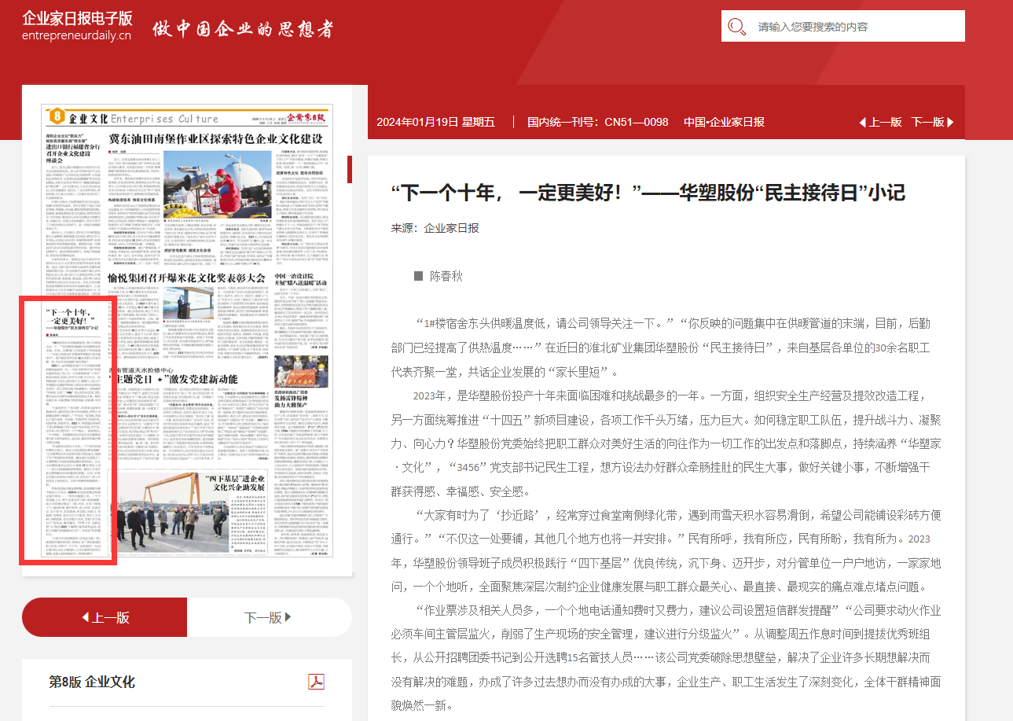Select top bar 下一版 link

927,123
